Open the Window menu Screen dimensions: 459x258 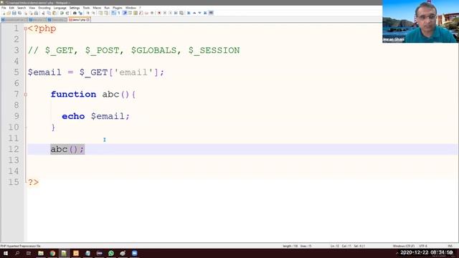click(131, 8)
